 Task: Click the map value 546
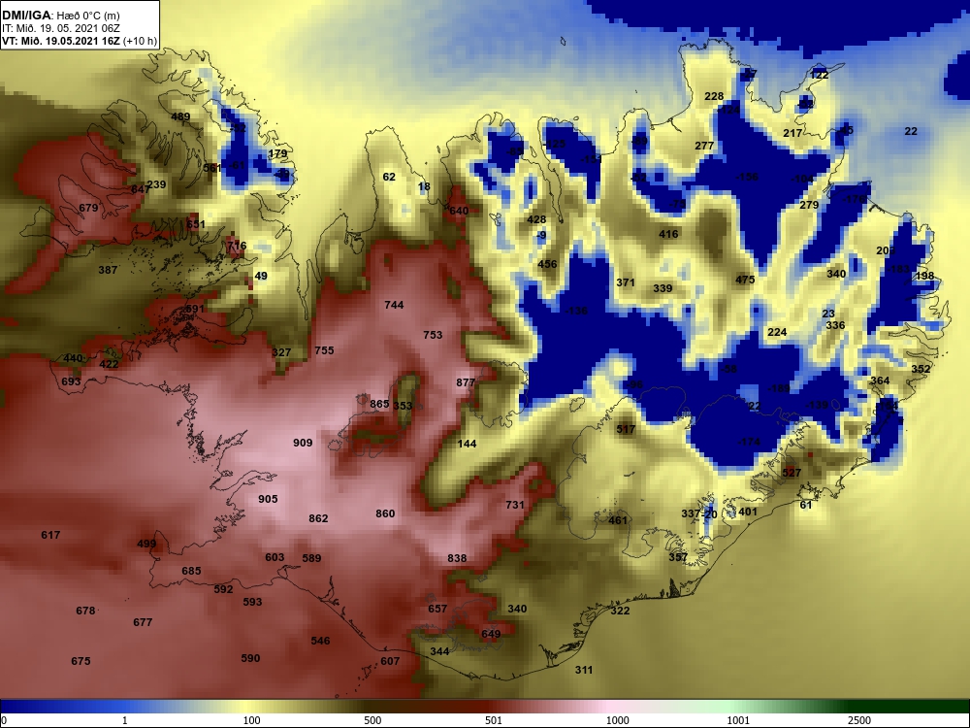(320, 641)
